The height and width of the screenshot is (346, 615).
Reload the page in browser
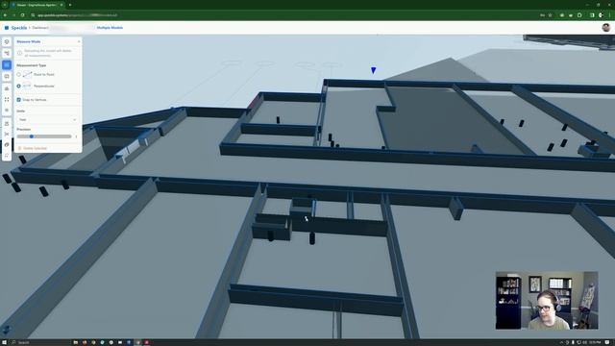click(22, 15)
